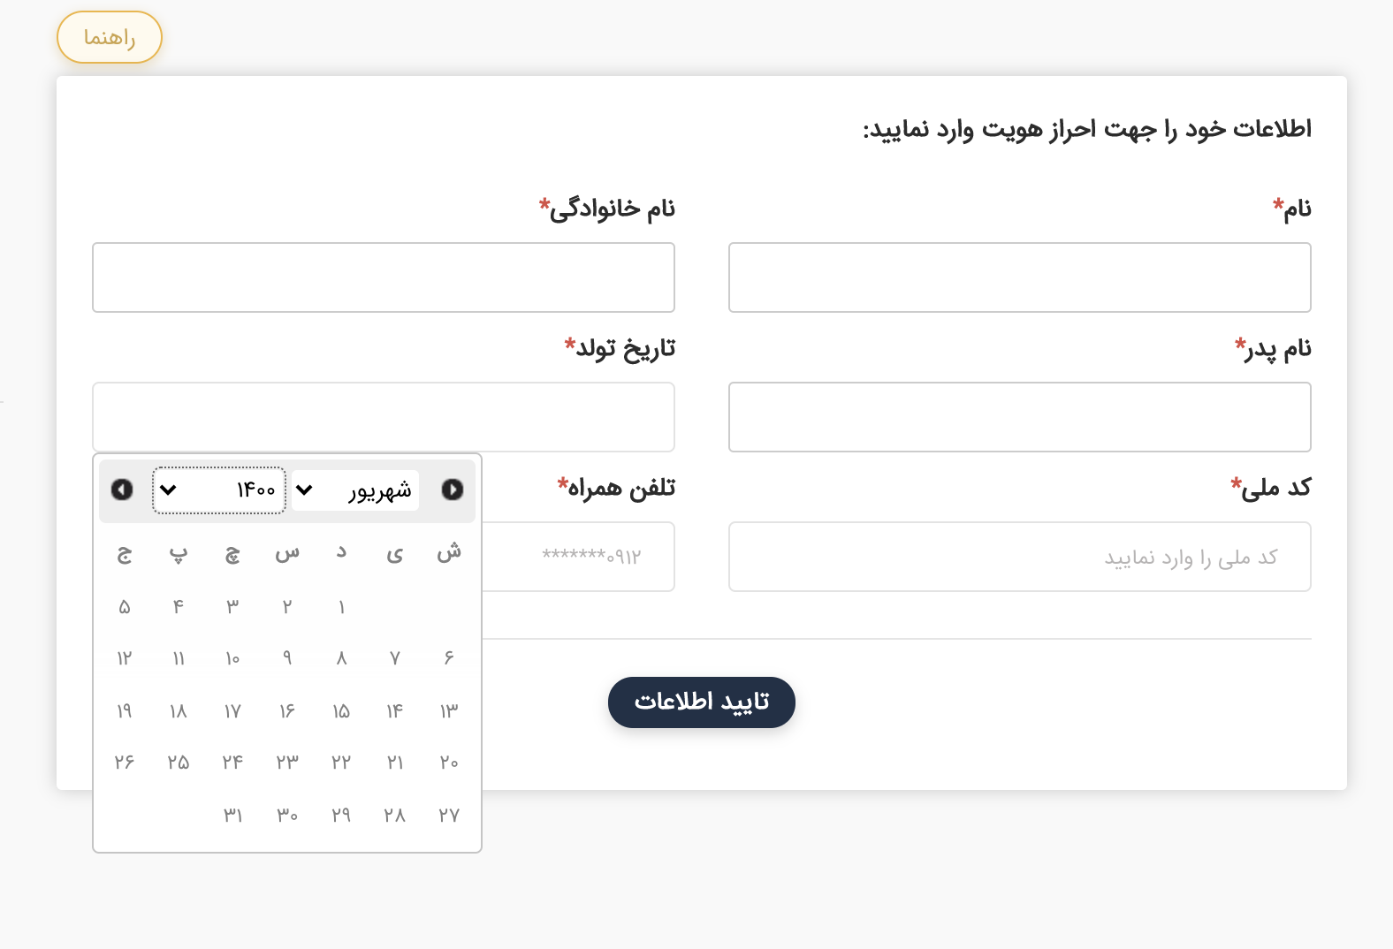Screen dimensions: 1393x949
Task: Select day ۱۳ in the calendar
Action: click(449, 710)
